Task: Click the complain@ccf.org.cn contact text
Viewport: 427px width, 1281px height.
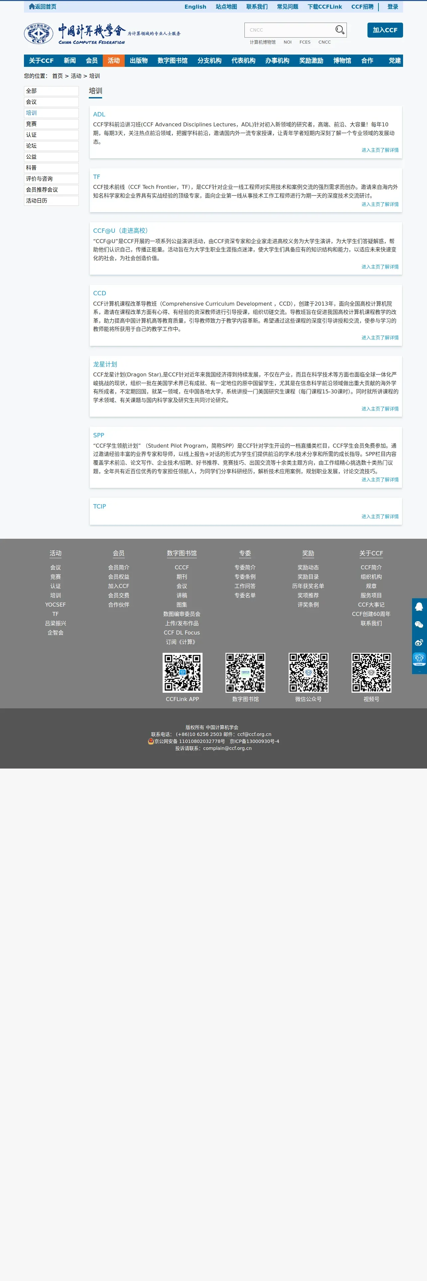Action: point(227,748)
